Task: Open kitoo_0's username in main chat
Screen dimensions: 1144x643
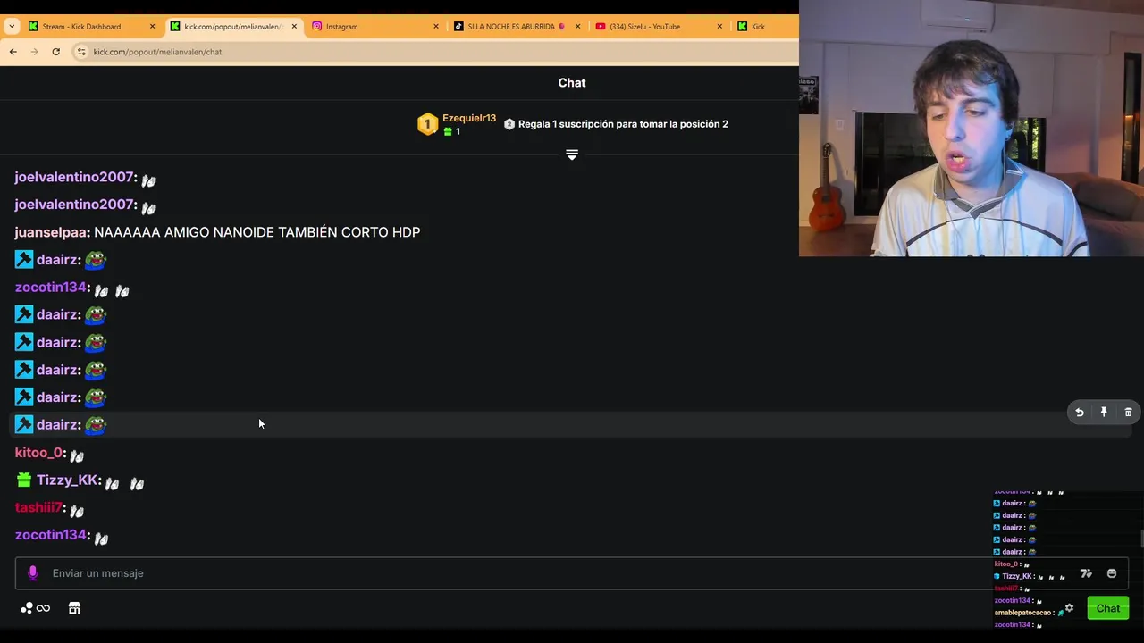Action: [39, 453]
